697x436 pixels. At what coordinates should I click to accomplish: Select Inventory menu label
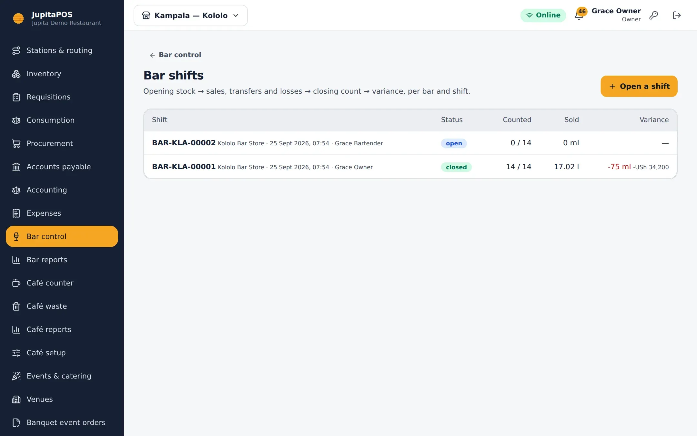click(44, 74)
